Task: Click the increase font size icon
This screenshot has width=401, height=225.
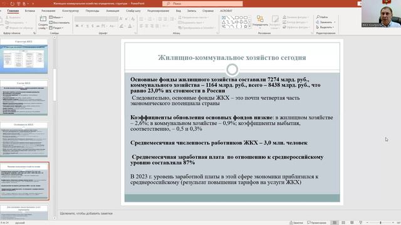Action: point(121,19)
